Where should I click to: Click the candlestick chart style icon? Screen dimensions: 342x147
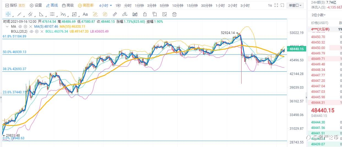point(135,14)
